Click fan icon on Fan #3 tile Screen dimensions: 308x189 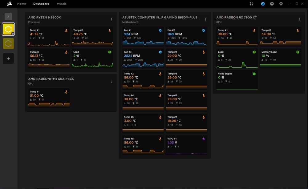(x=160, y=52)
